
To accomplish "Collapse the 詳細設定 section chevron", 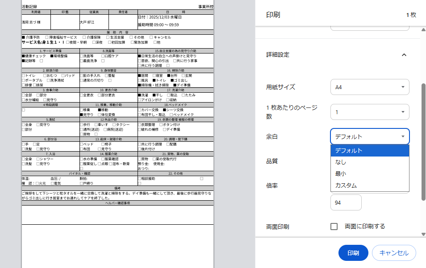I will [x=404, y=55].
